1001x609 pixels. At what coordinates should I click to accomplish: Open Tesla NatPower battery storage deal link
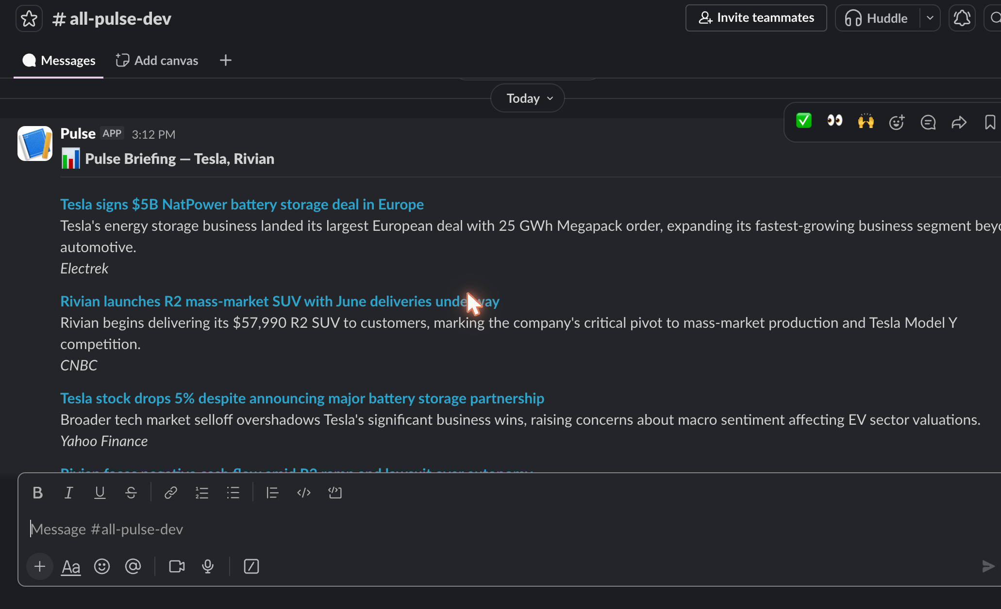coord(242,204)
